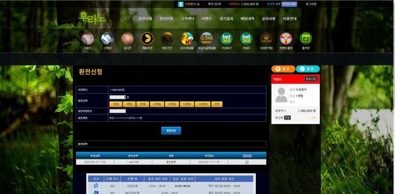395x194 pixels.
Task: Focus the 환전비밀번호 password field
Action: [117, 111]
